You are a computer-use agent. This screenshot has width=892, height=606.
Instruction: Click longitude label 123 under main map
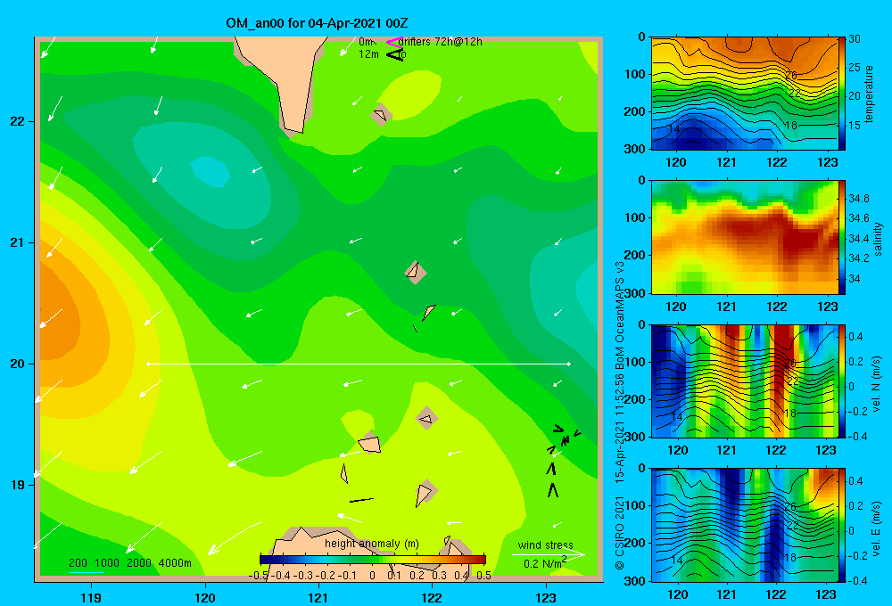(546, 597)
